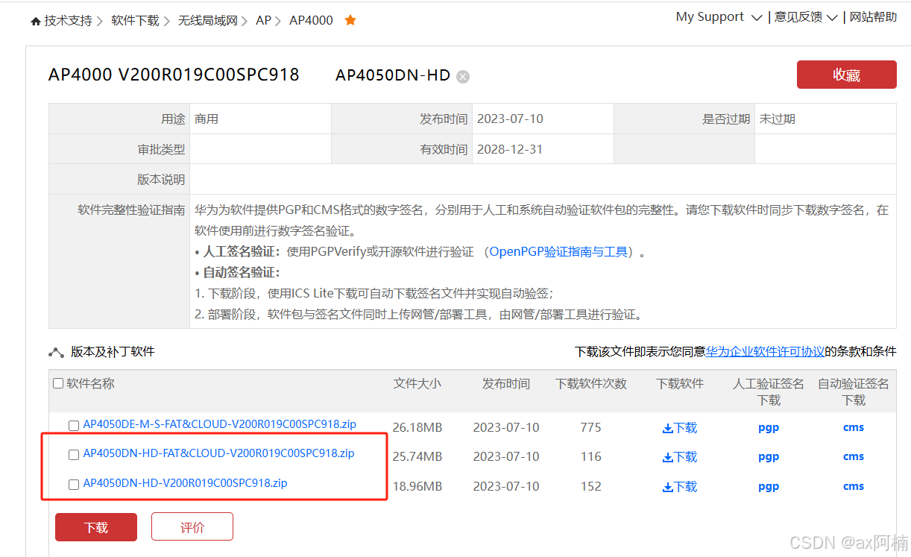Click 下载 in the AP4050DE-M-S-FAT&CLOUD row
The image size is (911, 557).
(680, 428)
